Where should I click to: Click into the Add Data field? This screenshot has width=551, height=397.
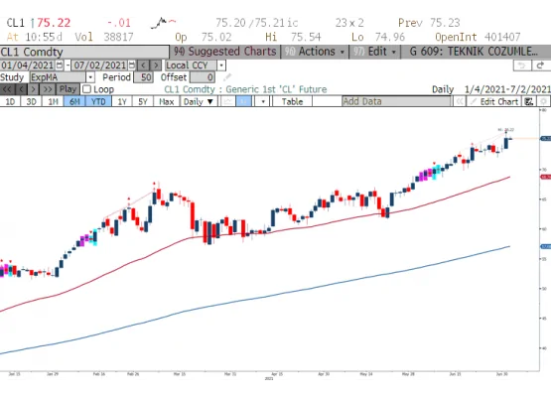[x=396, y=101]
